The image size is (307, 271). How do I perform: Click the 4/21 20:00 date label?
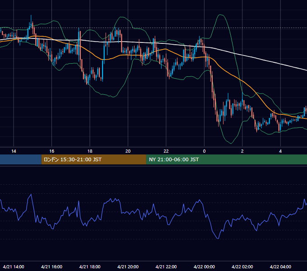128,266
